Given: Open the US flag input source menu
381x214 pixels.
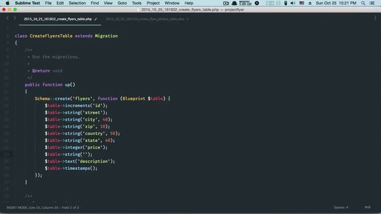Looking at the screenshot, I should (x=302, y=3).
